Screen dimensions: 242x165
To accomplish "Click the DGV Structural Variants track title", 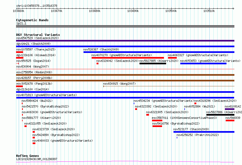I will [38, 35].
